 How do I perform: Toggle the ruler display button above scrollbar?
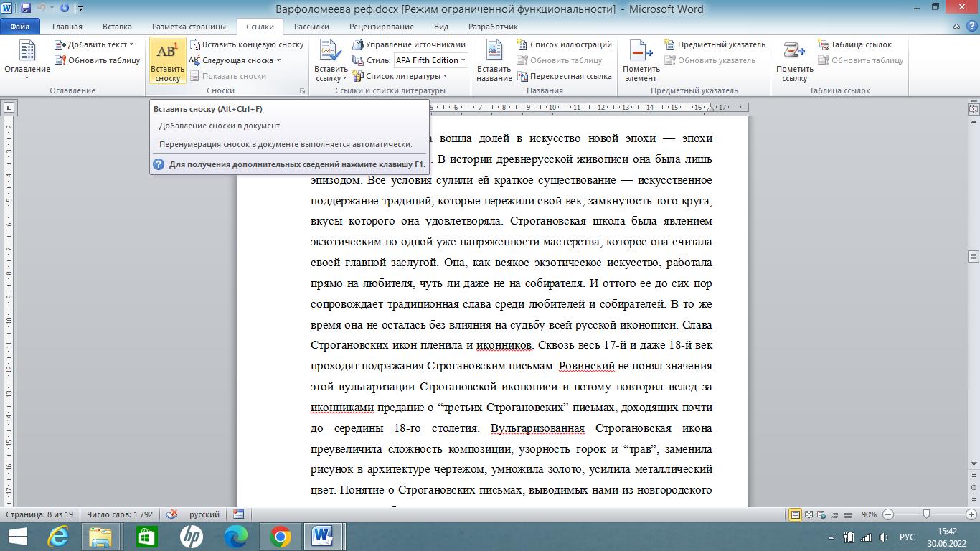click(x=974, y=109)
